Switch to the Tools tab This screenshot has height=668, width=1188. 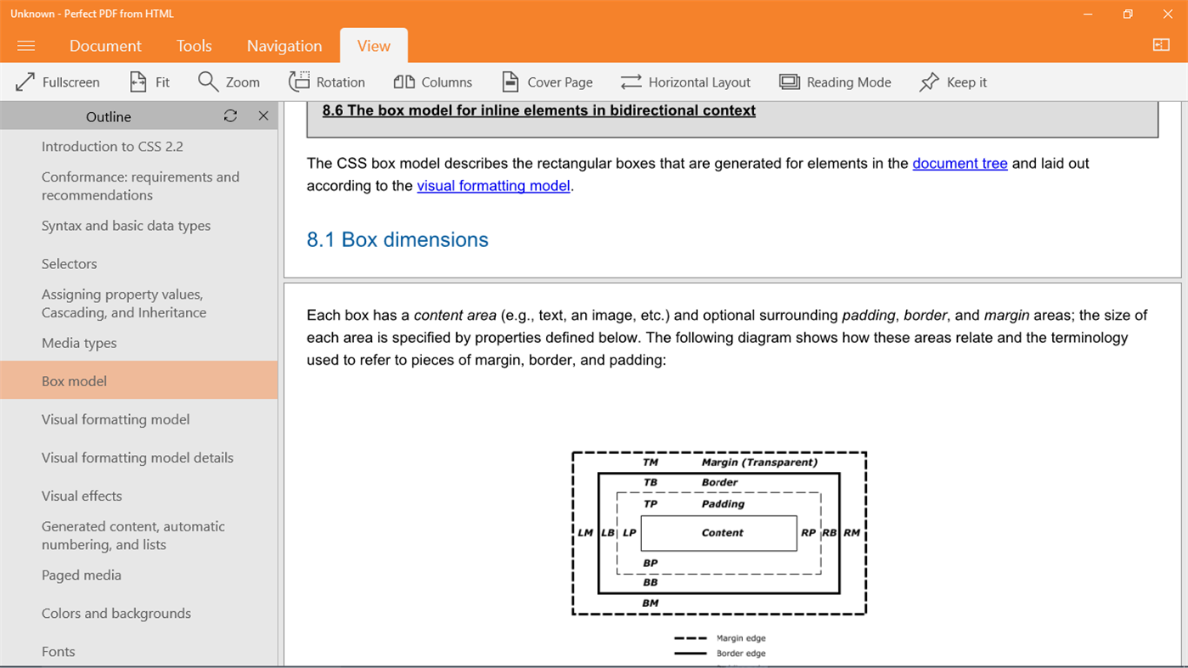tap(194, 46)
